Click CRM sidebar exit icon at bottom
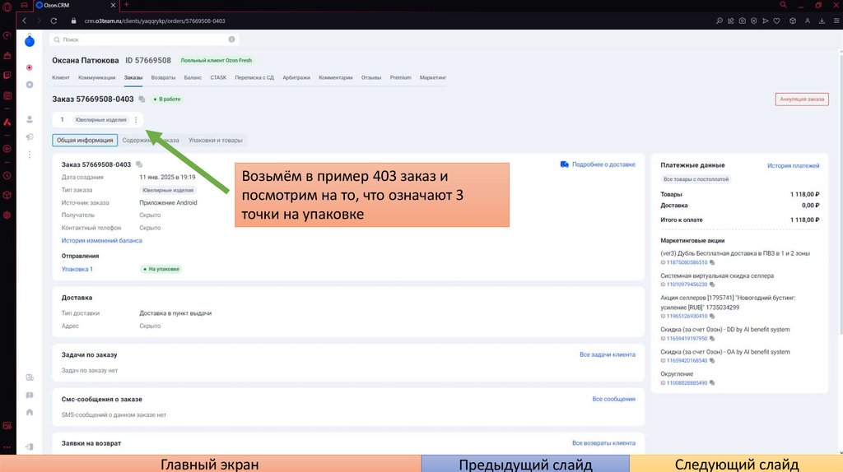843x472 pixels. coord(30,447)
